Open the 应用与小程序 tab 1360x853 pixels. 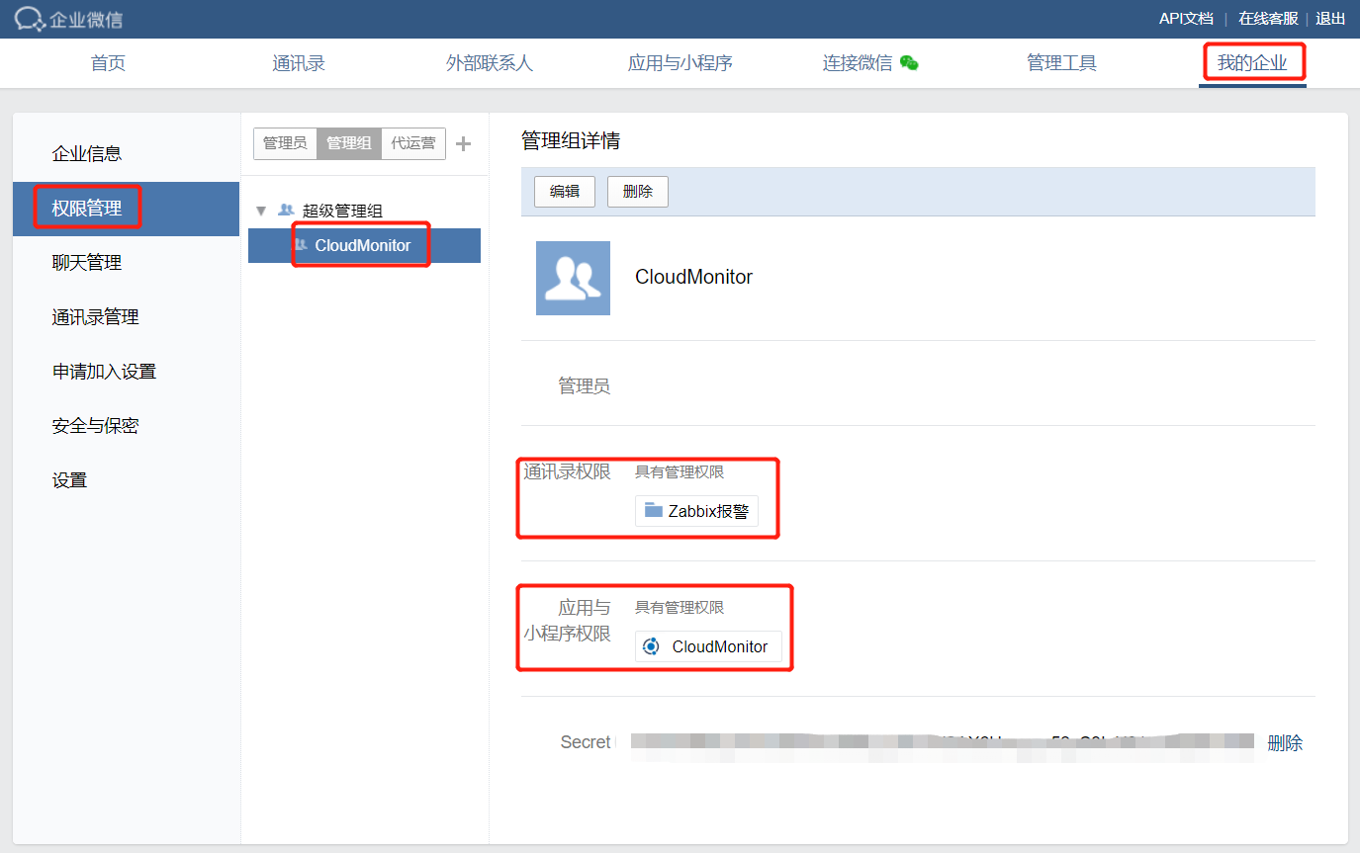[x=680, y=63]
